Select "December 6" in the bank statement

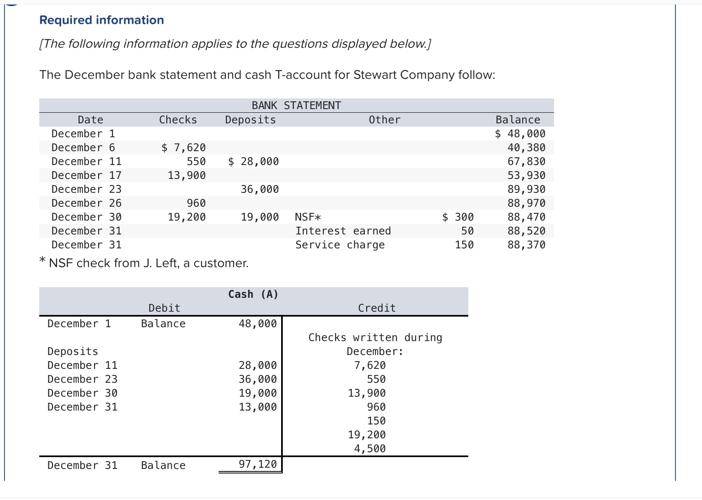[83, 147]
